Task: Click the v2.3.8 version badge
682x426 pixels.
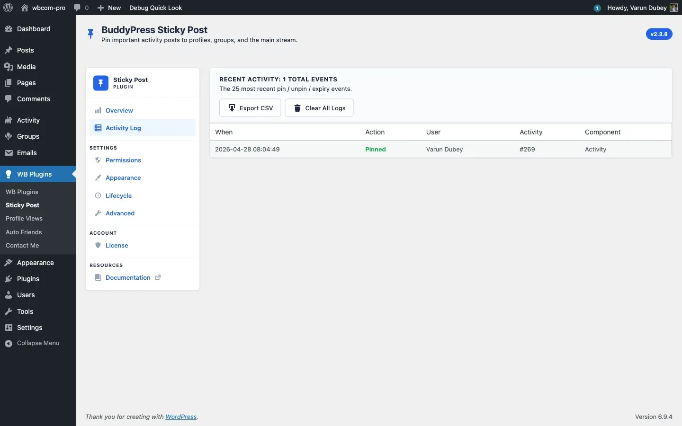Action: click(x=659, y=34)
